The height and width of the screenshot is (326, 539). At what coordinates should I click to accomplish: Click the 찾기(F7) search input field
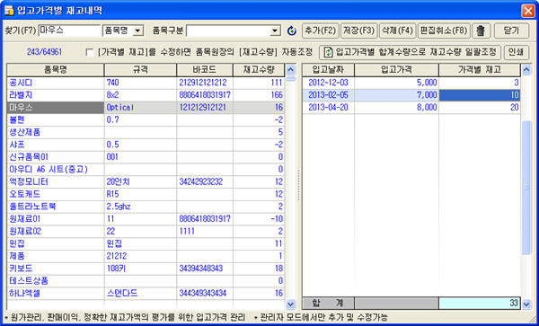click(x=69, y=31)
